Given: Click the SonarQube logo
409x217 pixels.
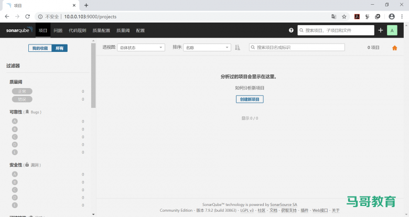Looking at the screenshot, I should (x=19, y=30).
